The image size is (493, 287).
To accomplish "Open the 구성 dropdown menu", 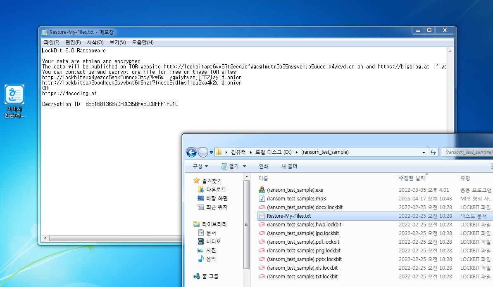I will click(200, 166).
